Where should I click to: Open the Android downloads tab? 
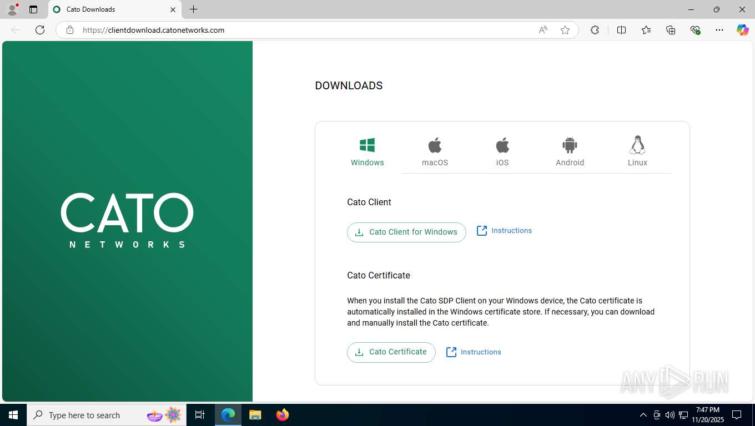[x=570, y=151]
